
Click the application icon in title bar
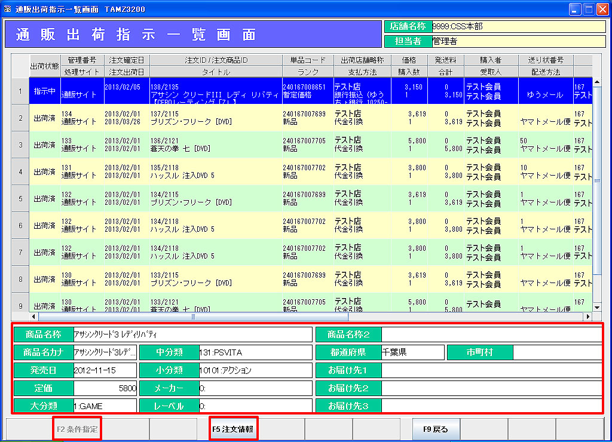(x=7, y=10)
